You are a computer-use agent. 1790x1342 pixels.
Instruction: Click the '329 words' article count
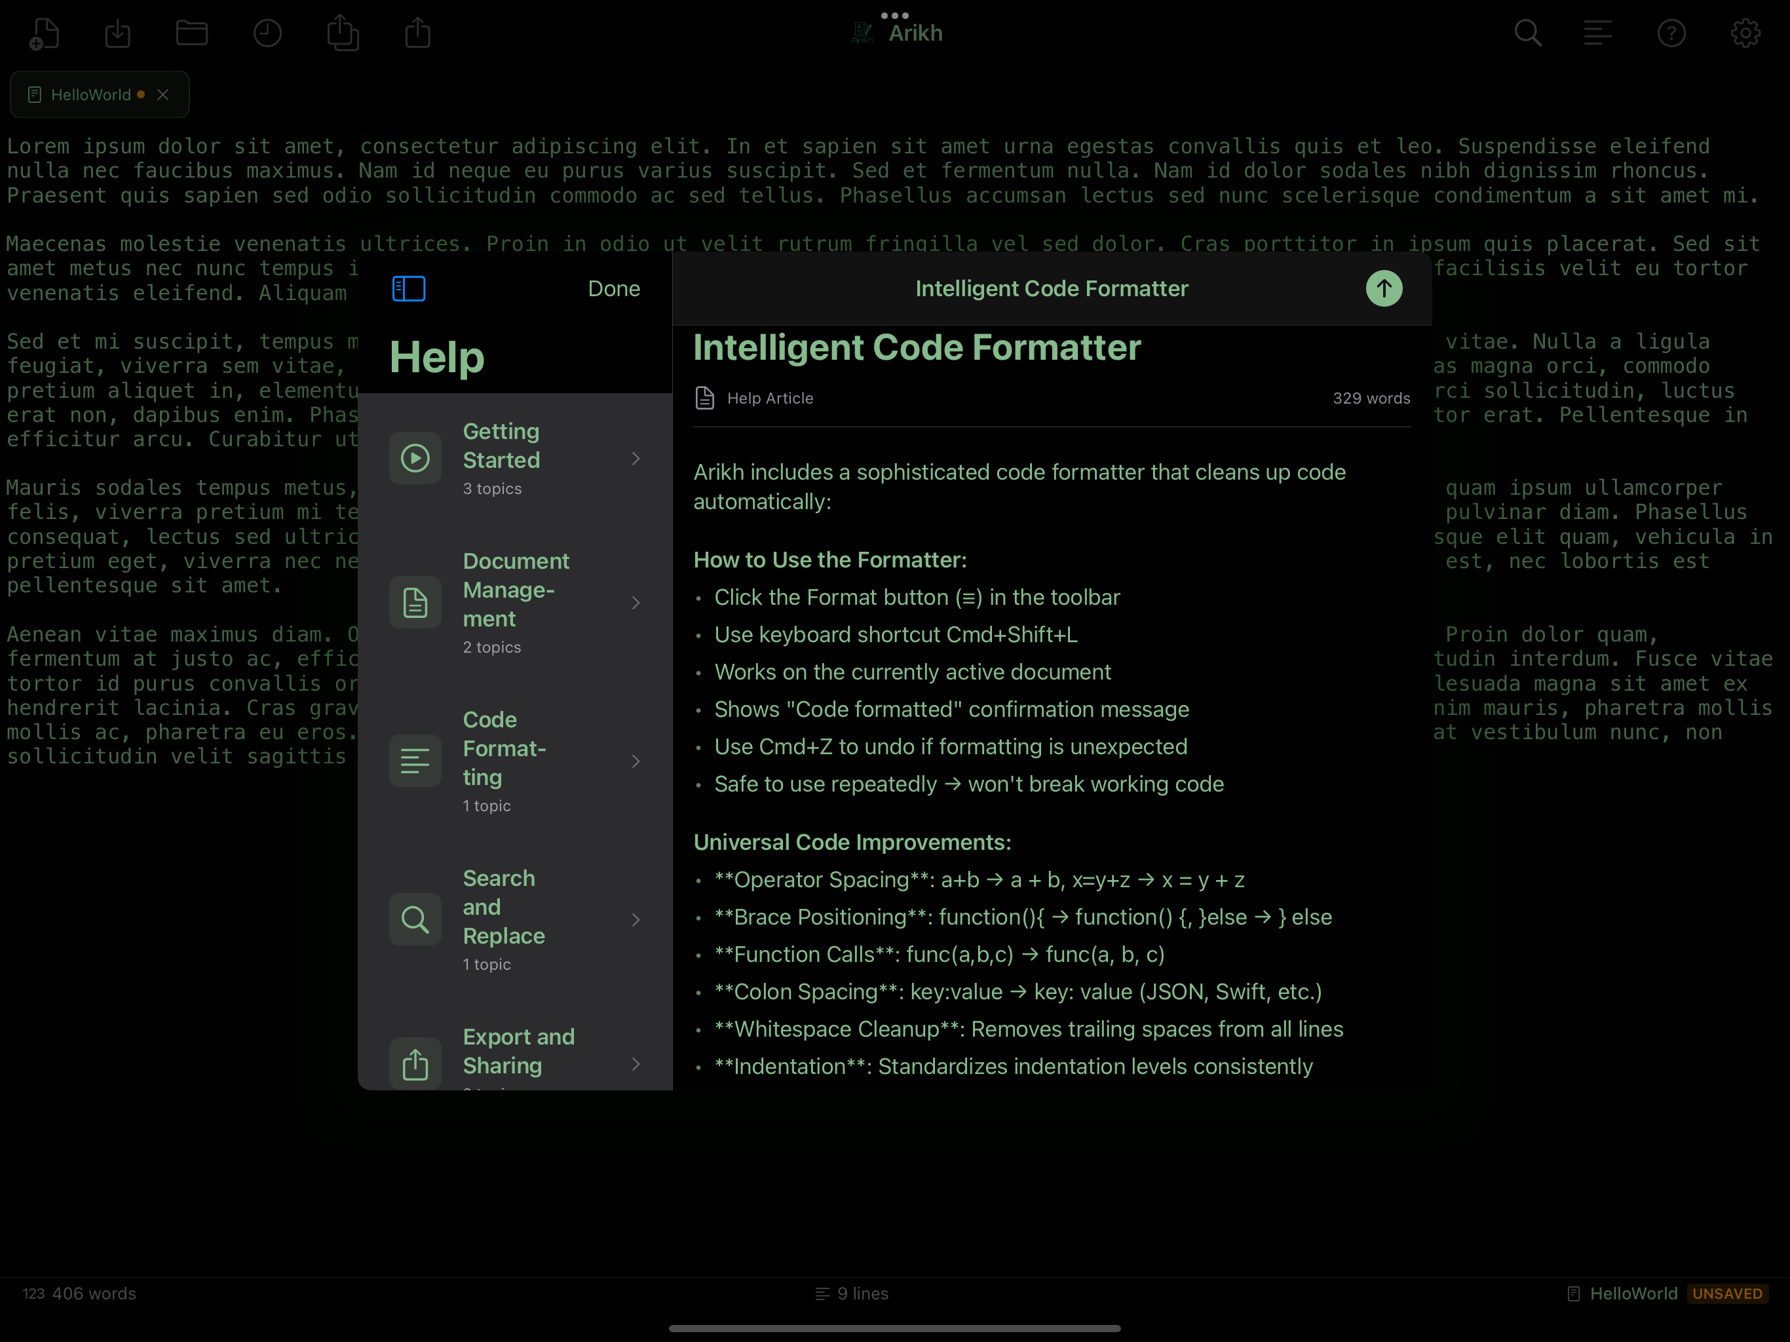1371,398
